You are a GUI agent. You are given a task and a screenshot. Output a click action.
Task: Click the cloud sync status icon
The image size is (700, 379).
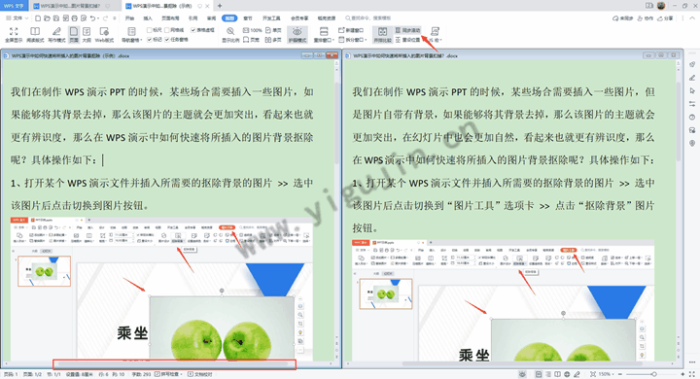tap(623, 18)
